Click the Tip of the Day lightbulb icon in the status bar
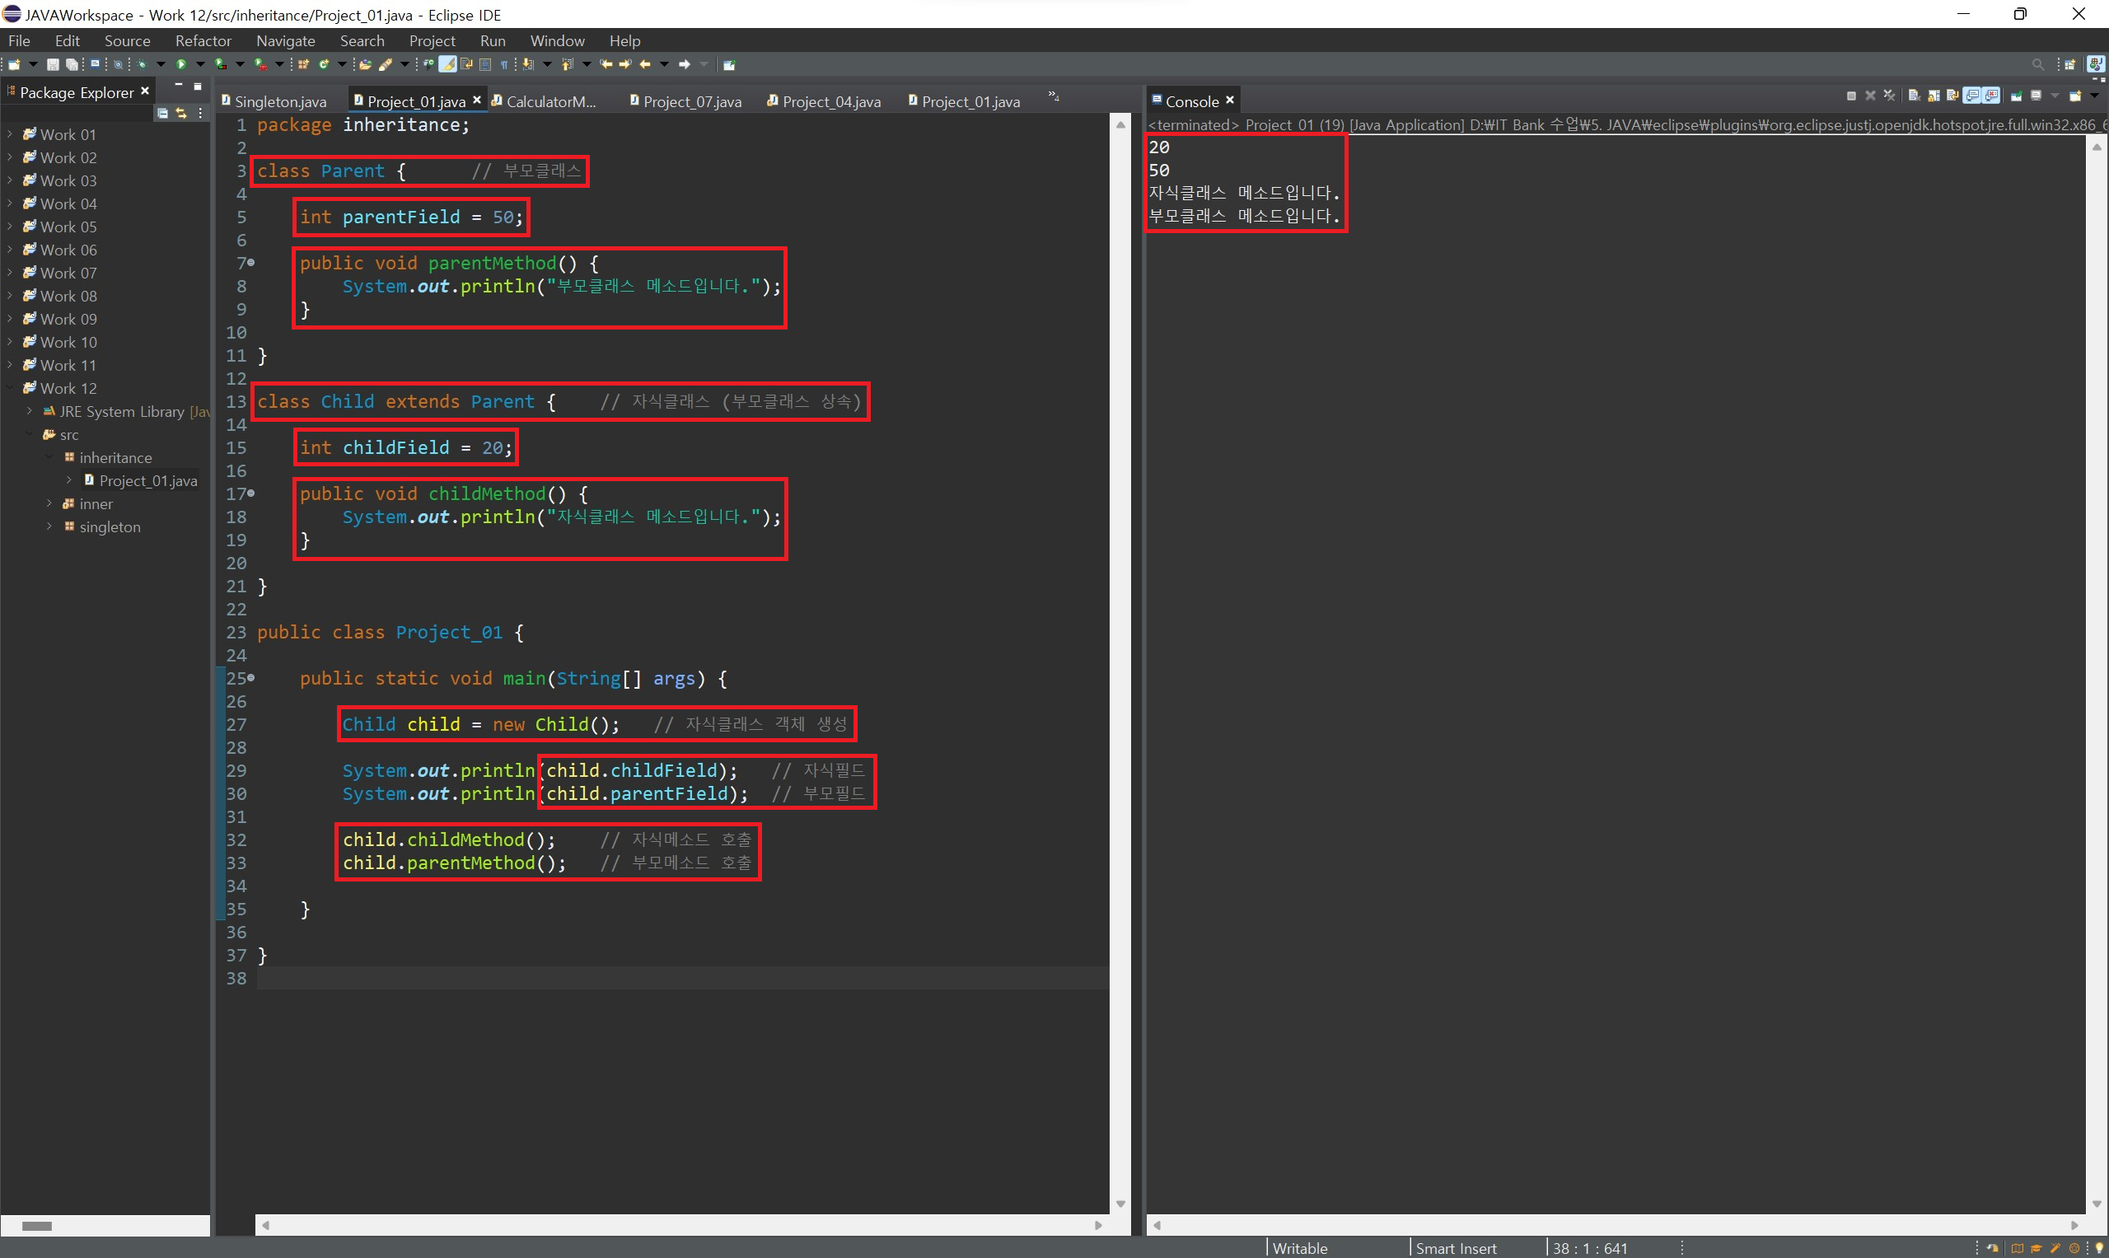The image size is (2109, 1258). click(2099, 1248)
